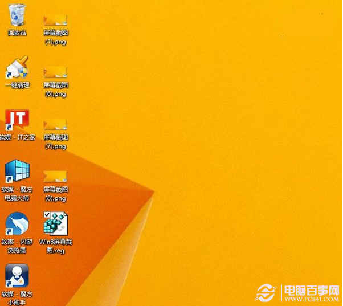Click the red IT之家 shortcut icon

click(17, 120)
